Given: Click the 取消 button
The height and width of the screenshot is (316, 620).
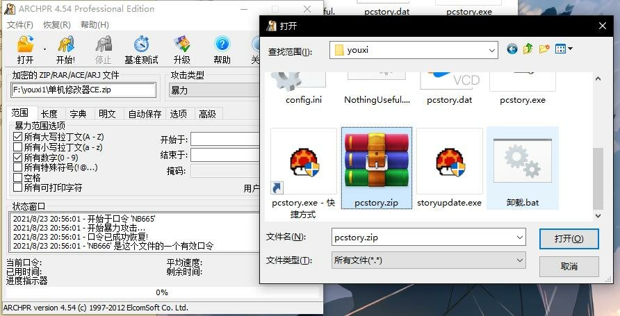Looking at the screenshot, I should tap(569, 267).
